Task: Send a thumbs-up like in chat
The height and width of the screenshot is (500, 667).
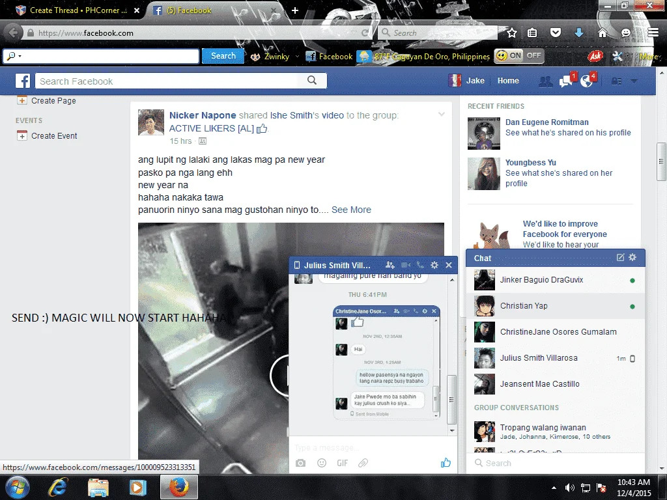Action: pyautogui.click(x=446, y=463)
